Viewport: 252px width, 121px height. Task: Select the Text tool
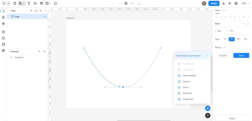29,3
